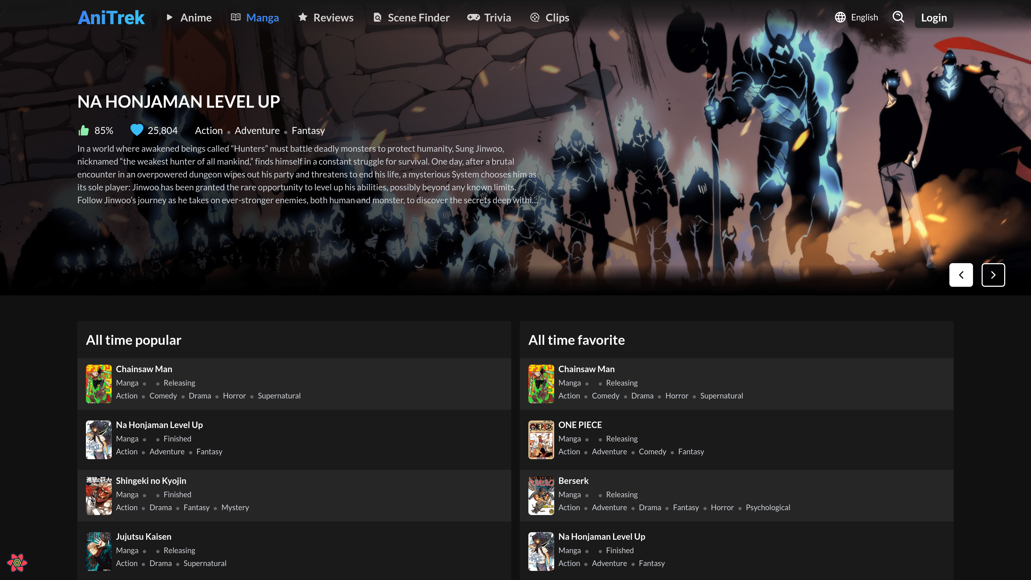The width and height of the screenshot is (1031, 580).
Task: Click the search magnifier icon
Action: pyautogui.click(x=898, y=17)
